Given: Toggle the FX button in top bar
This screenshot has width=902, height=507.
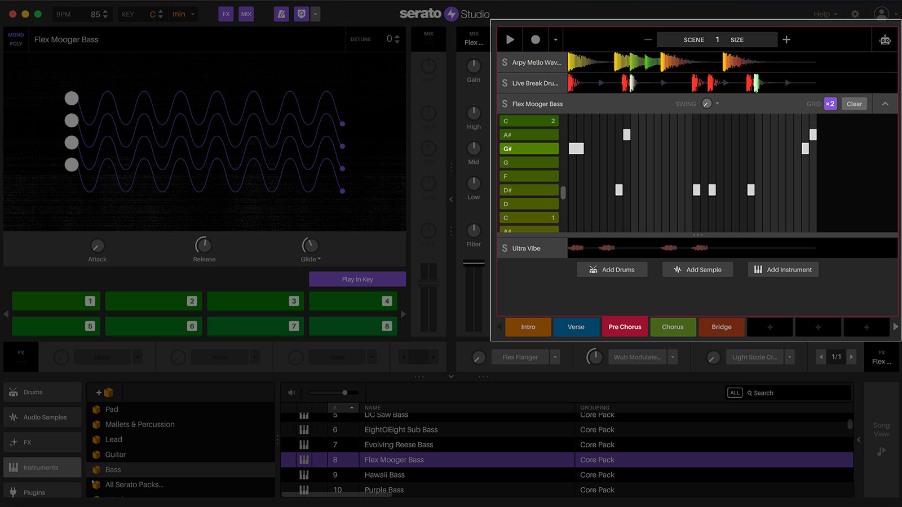Looking at the screenshot, I should (226, 14).
